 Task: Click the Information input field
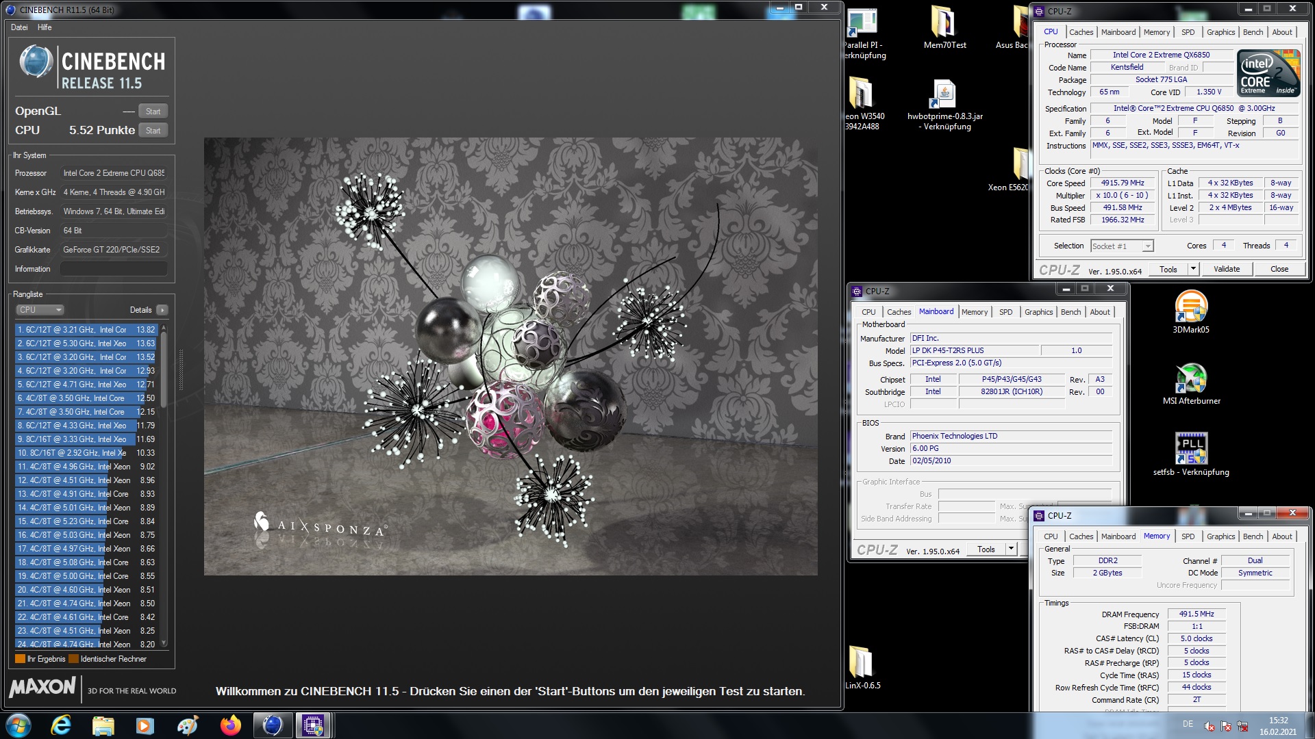tap(114, 269)
